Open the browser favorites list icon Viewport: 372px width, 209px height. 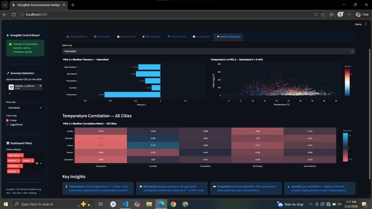click(332, 14)
